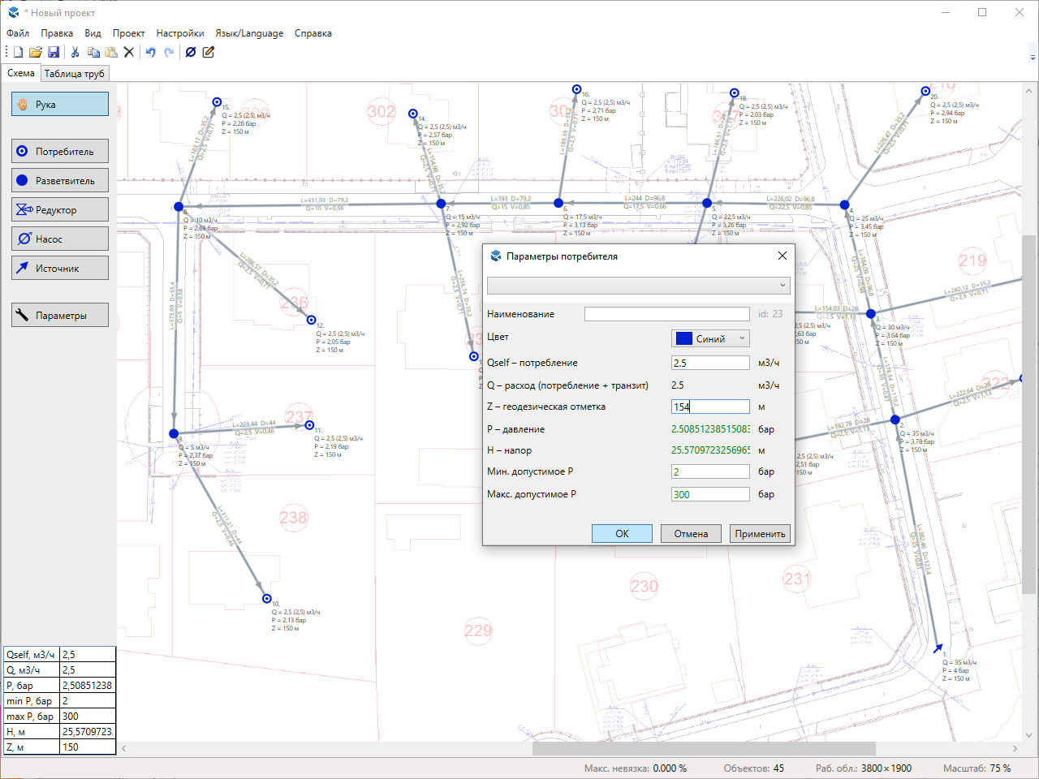The width and height of the screenshot is (1039, 779).
Task: Confirm the dialog with OK
Action: point(622,533)
